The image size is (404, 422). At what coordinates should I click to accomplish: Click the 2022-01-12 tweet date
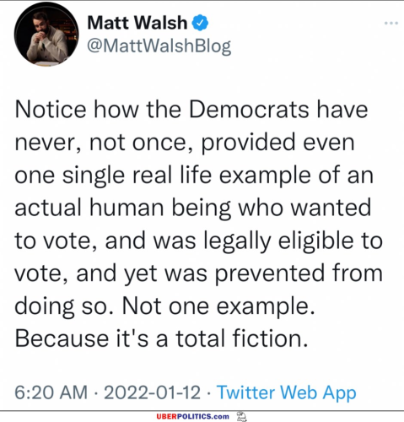point(152,392)
